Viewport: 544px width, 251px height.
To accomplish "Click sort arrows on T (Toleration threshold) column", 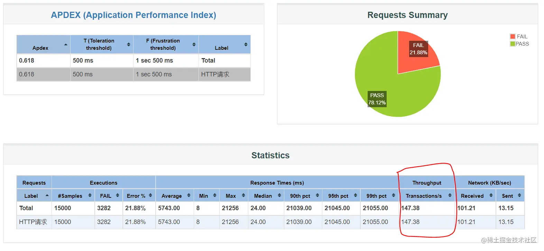I will point(129,45).
